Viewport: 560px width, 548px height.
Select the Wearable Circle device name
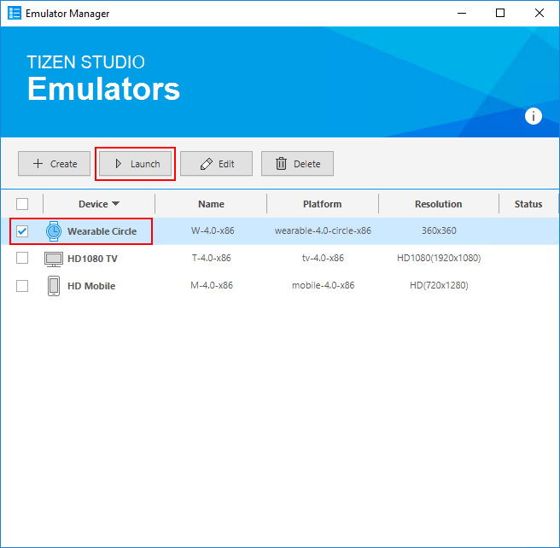click(102, 231)
